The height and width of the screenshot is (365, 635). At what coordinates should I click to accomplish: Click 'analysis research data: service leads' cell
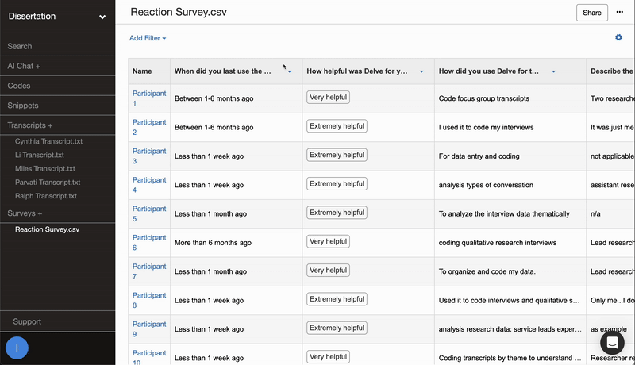pos(510,329)
